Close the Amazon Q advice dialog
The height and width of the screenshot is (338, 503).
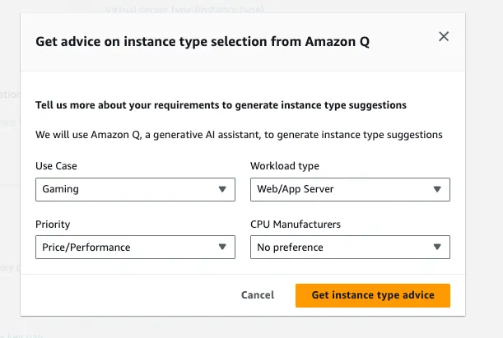444,36
